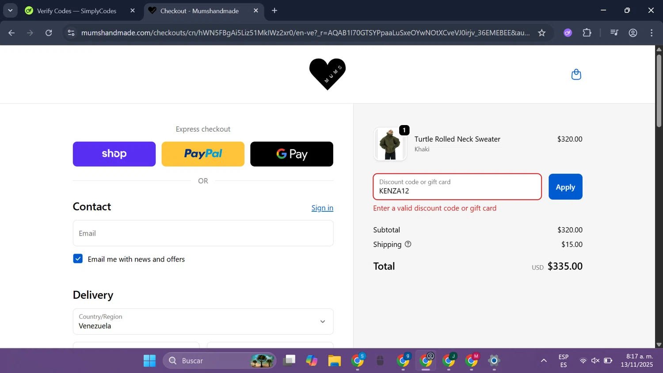Open the Windows Start menu

(x=149, y=361)
